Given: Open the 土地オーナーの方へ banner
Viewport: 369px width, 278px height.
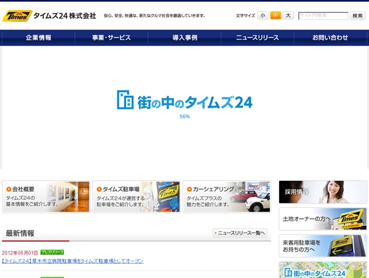Looking at the screenshot, I should (323, 219).
